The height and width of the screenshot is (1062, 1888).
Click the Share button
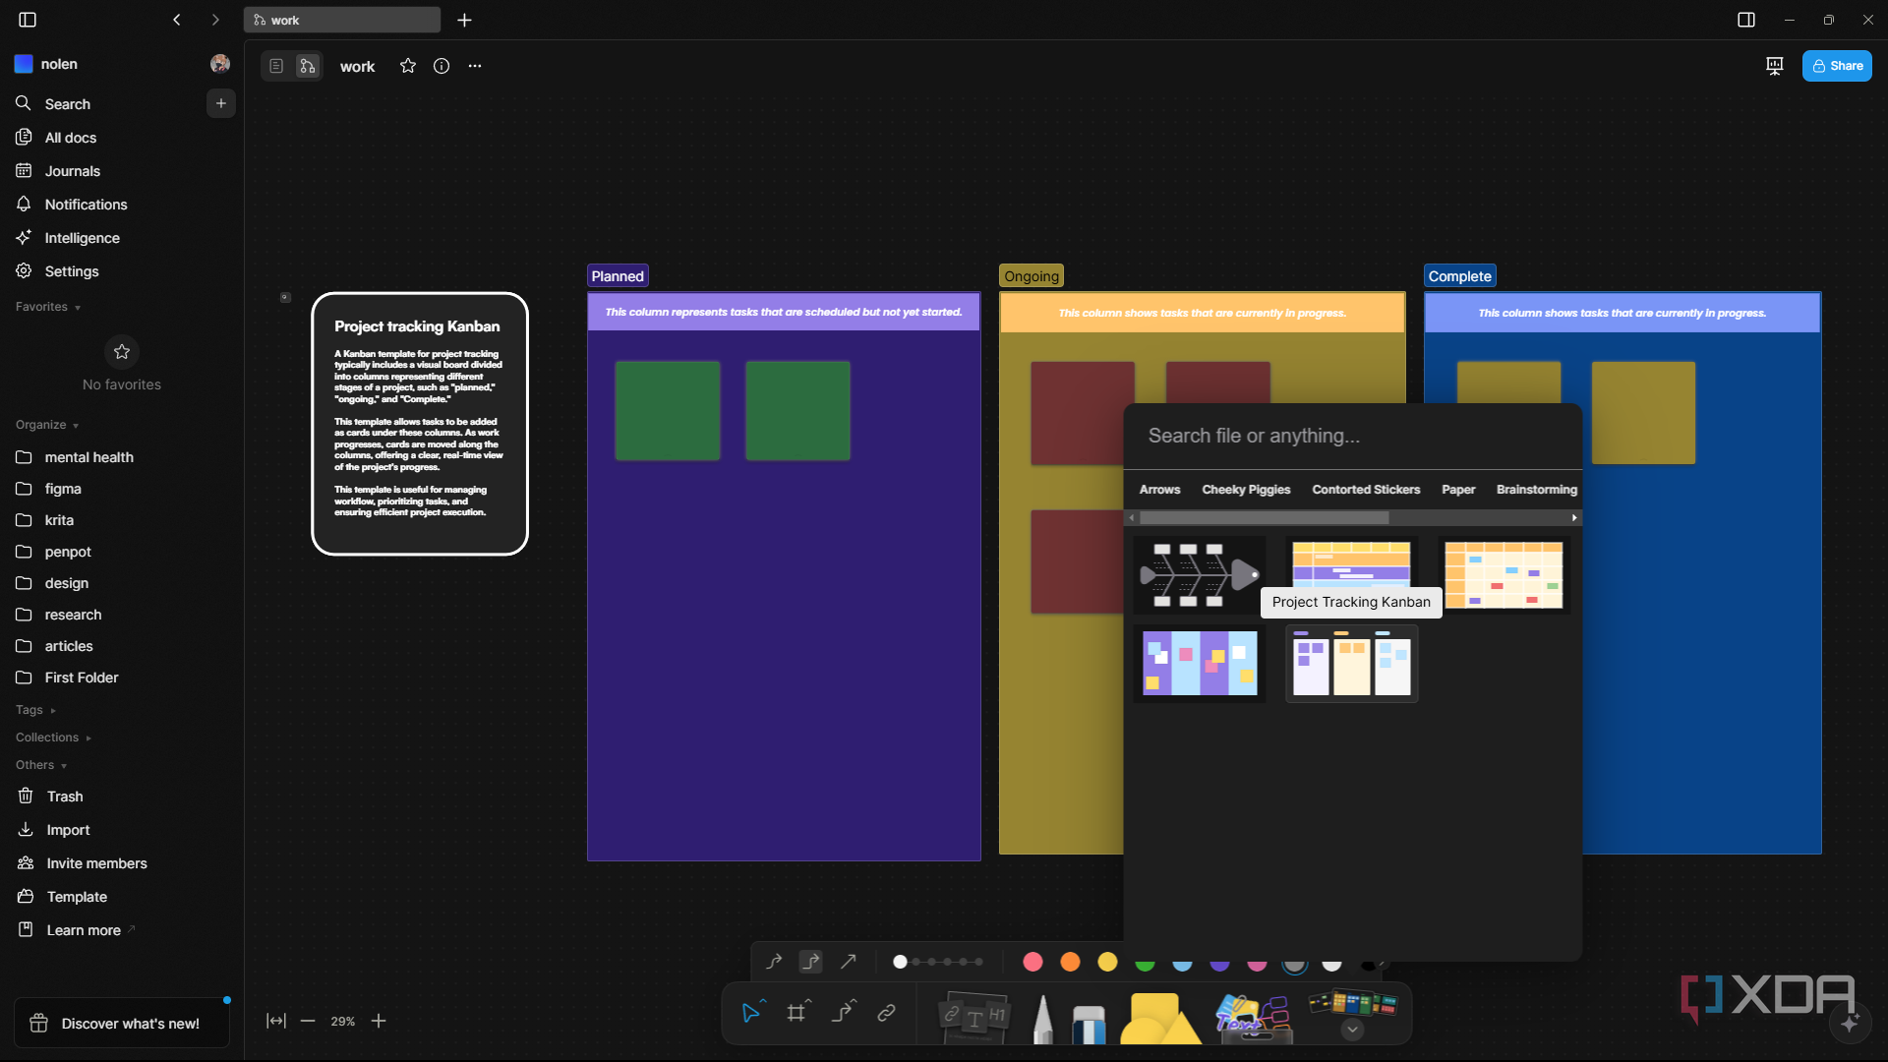(1837, 66)
